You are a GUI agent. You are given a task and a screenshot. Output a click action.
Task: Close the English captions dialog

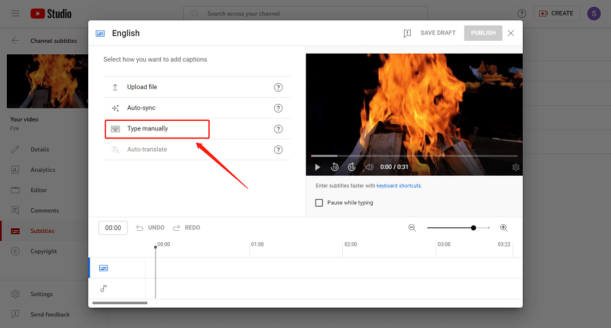[x=511, y=33]
